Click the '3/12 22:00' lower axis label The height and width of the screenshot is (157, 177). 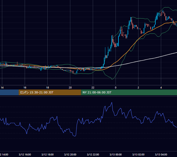pyautogui.click(x=93, y=154)
